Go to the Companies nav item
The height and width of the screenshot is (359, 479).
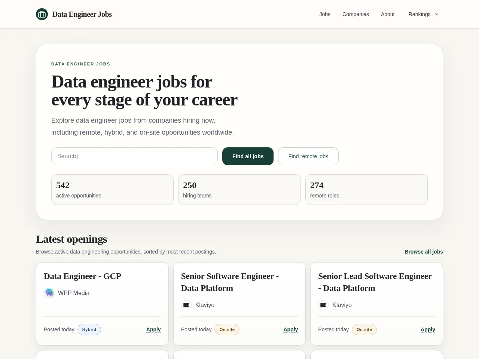coord(356,14)
